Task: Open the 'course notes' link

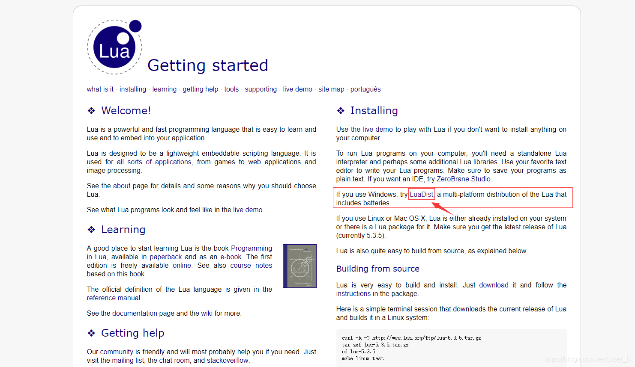Action: pyautogui.click(x=251, y=265)
